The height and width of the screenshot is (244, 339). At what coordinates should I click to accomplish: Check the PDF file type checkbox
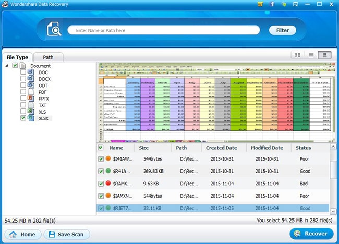coord(23,92)
